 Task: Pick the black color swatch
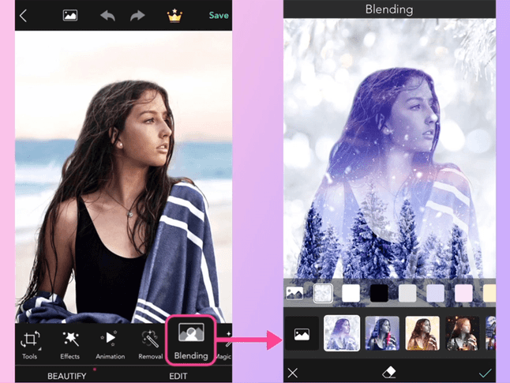point(380,294)
